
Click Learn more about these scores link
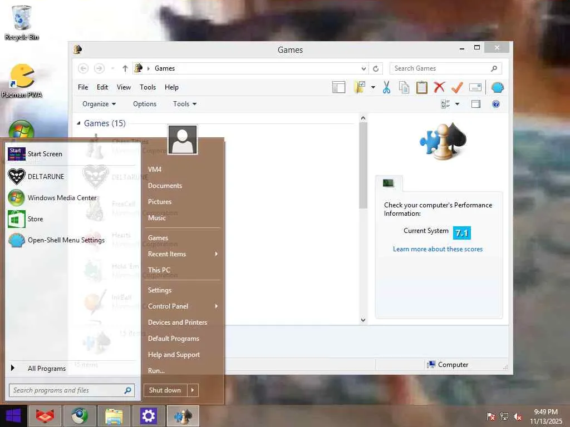[x=438, y=249]
